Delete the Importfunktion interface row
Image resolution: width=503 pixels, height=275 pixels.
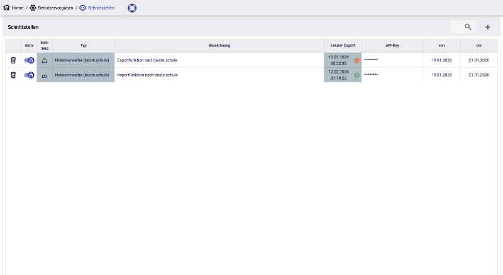pos(13,75)
